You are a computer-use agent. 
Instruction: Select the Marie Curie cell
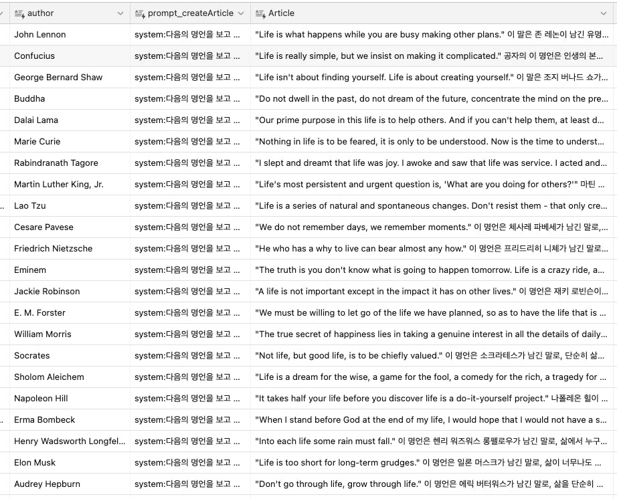(70, 142)
